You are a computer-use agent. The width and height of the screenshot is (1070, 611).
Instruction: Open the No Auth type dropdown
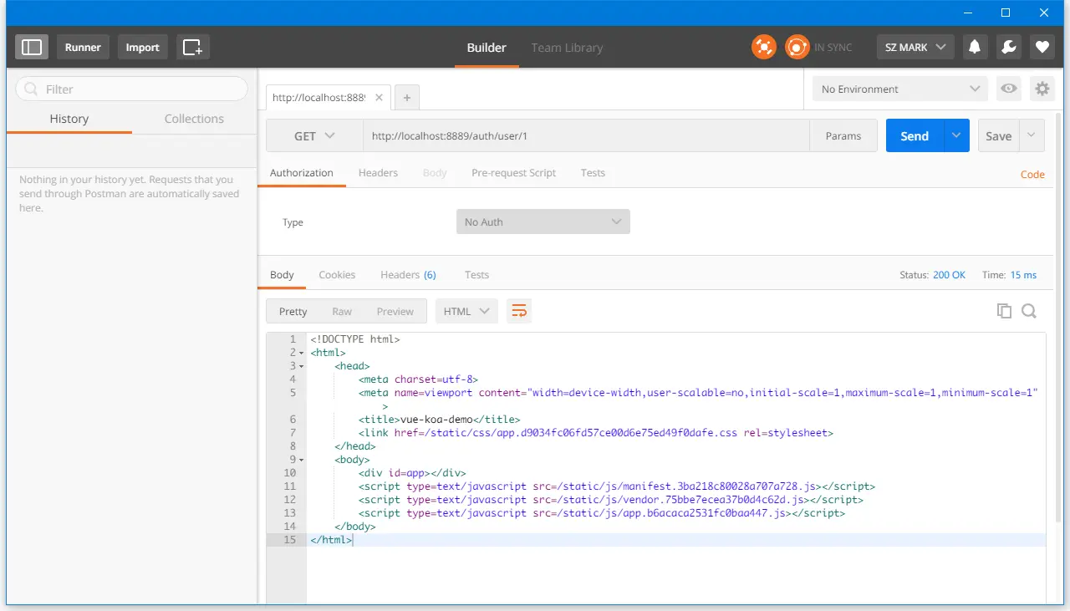click(x=543, y=221)
